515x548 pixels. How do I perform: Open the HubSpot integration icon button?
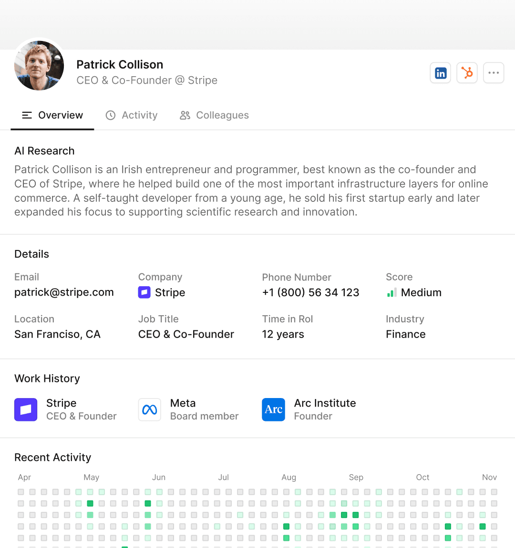(467, 73)
